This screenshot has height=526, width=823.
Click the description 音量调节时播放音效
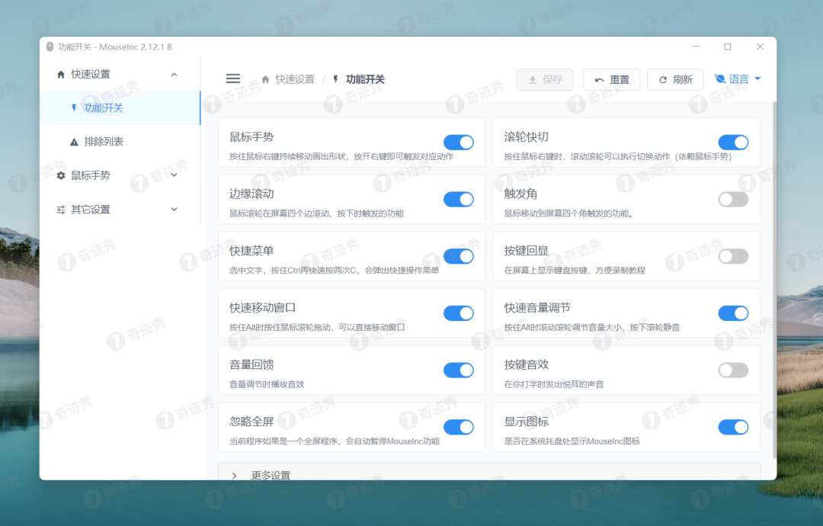(x=267, y=384)
